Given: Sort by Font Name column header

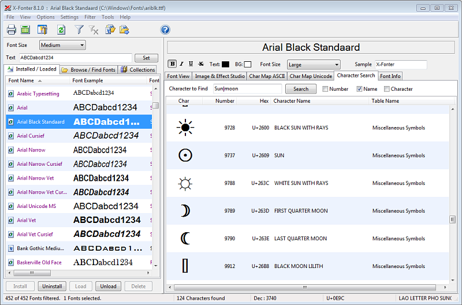Looking at the screenshot, I should [38, 80].
